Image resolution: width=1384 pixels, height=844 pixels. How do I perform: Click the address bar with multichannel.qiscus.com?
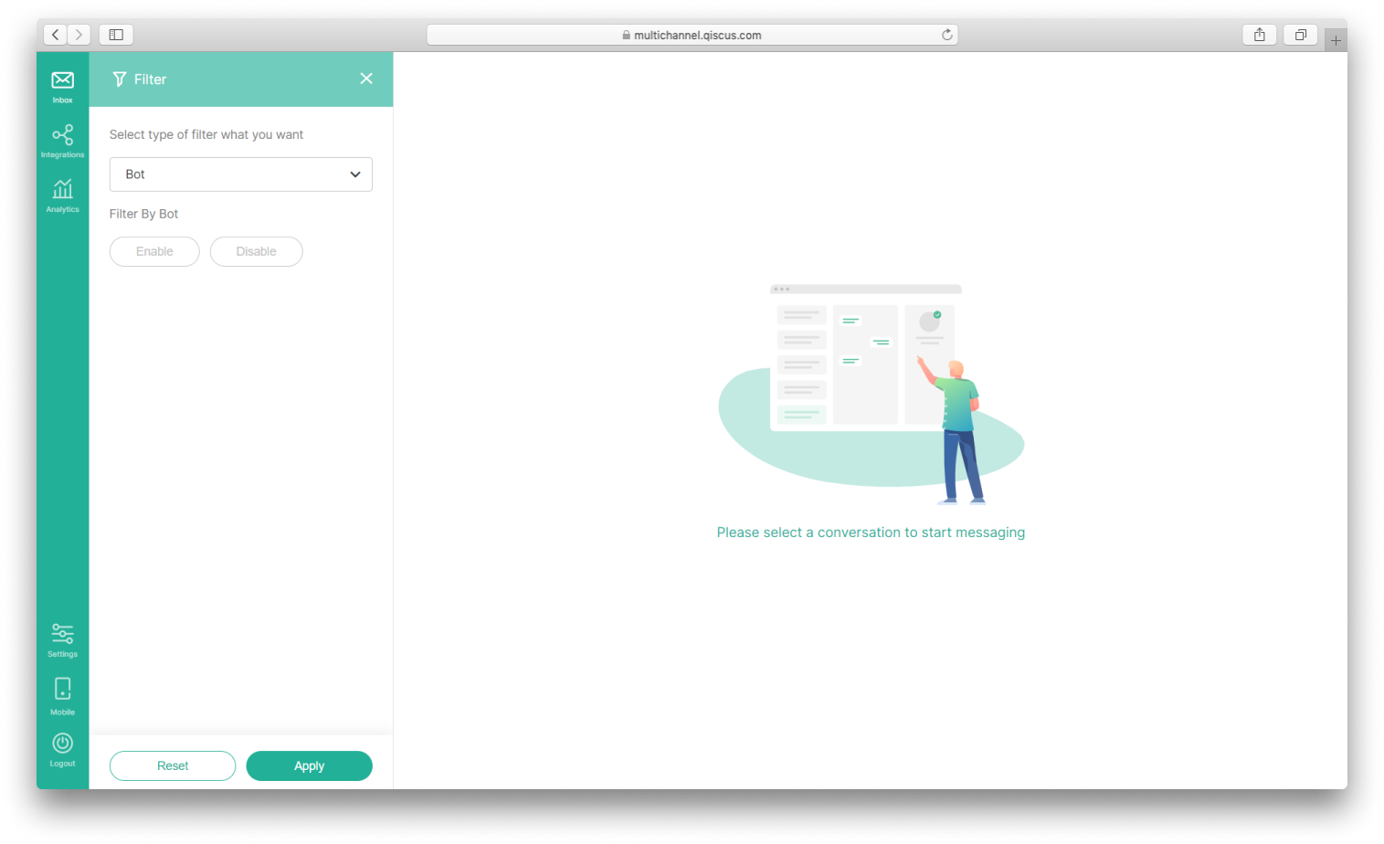pos(692,35)
